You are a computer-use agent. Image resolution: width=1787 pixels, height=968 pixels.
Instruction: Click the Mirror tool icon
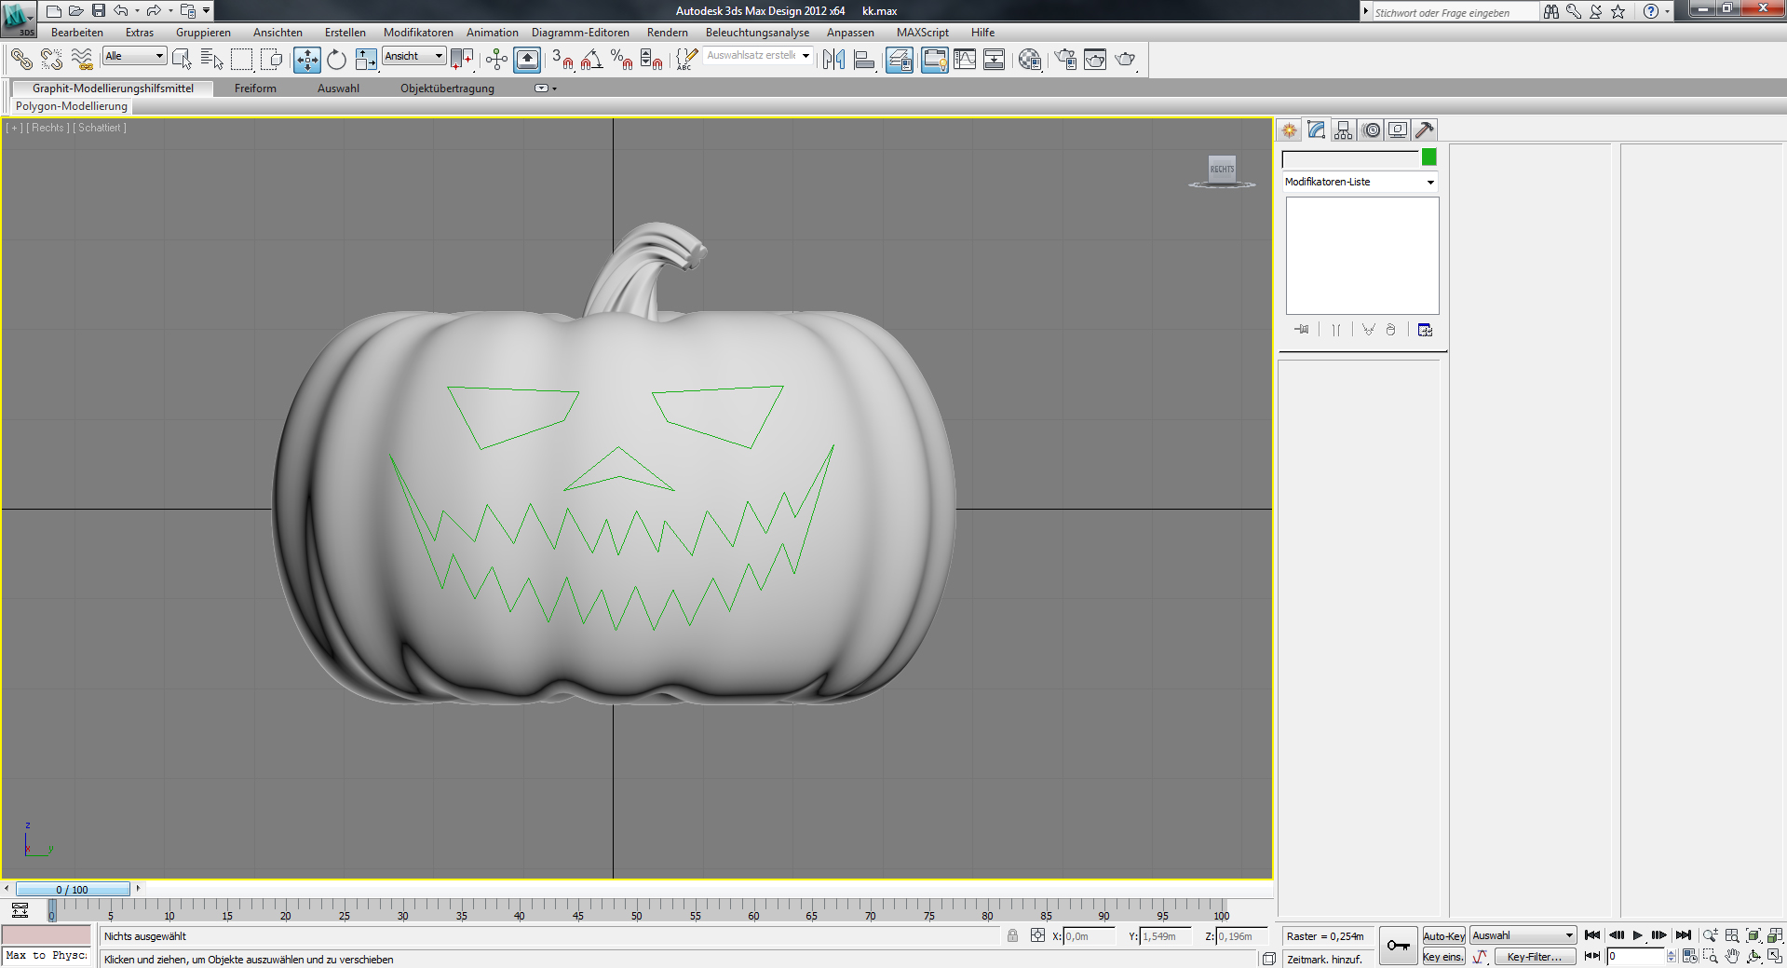click(x=833, y=60)
